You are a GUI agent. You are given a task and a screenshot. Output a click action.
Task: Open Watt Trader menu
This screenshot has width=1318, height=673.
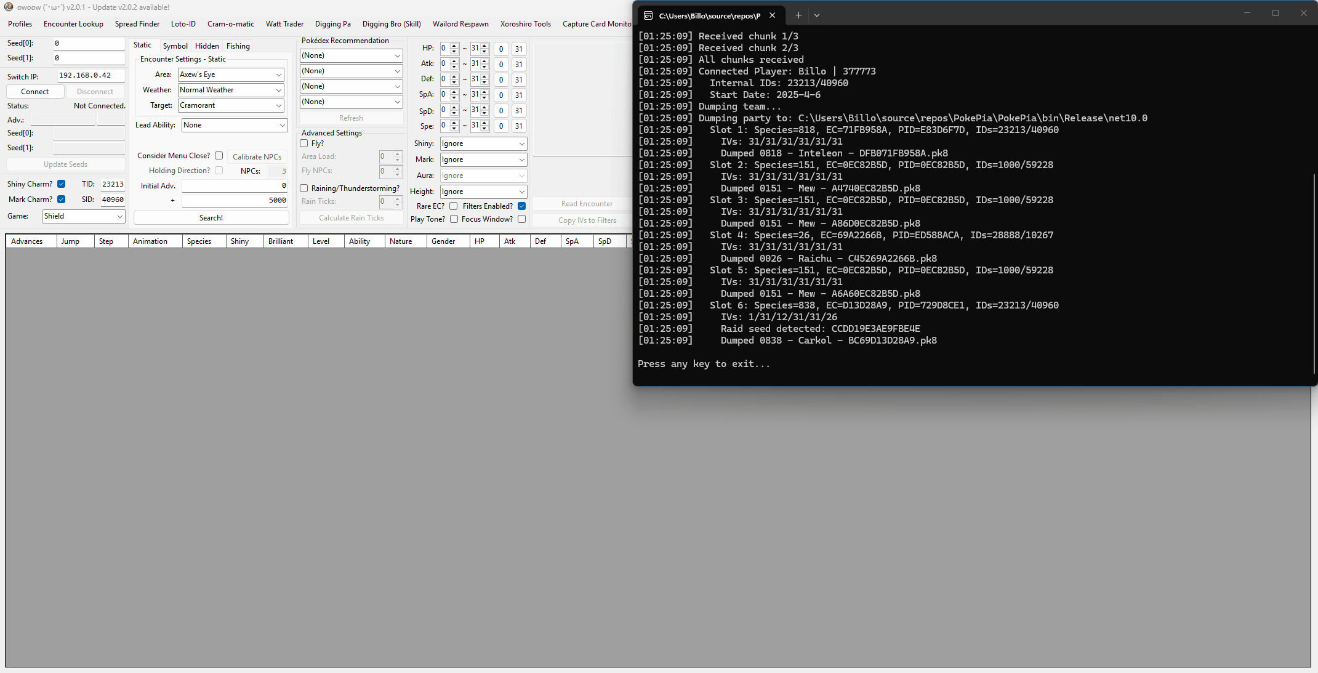(x=285, y=24)
